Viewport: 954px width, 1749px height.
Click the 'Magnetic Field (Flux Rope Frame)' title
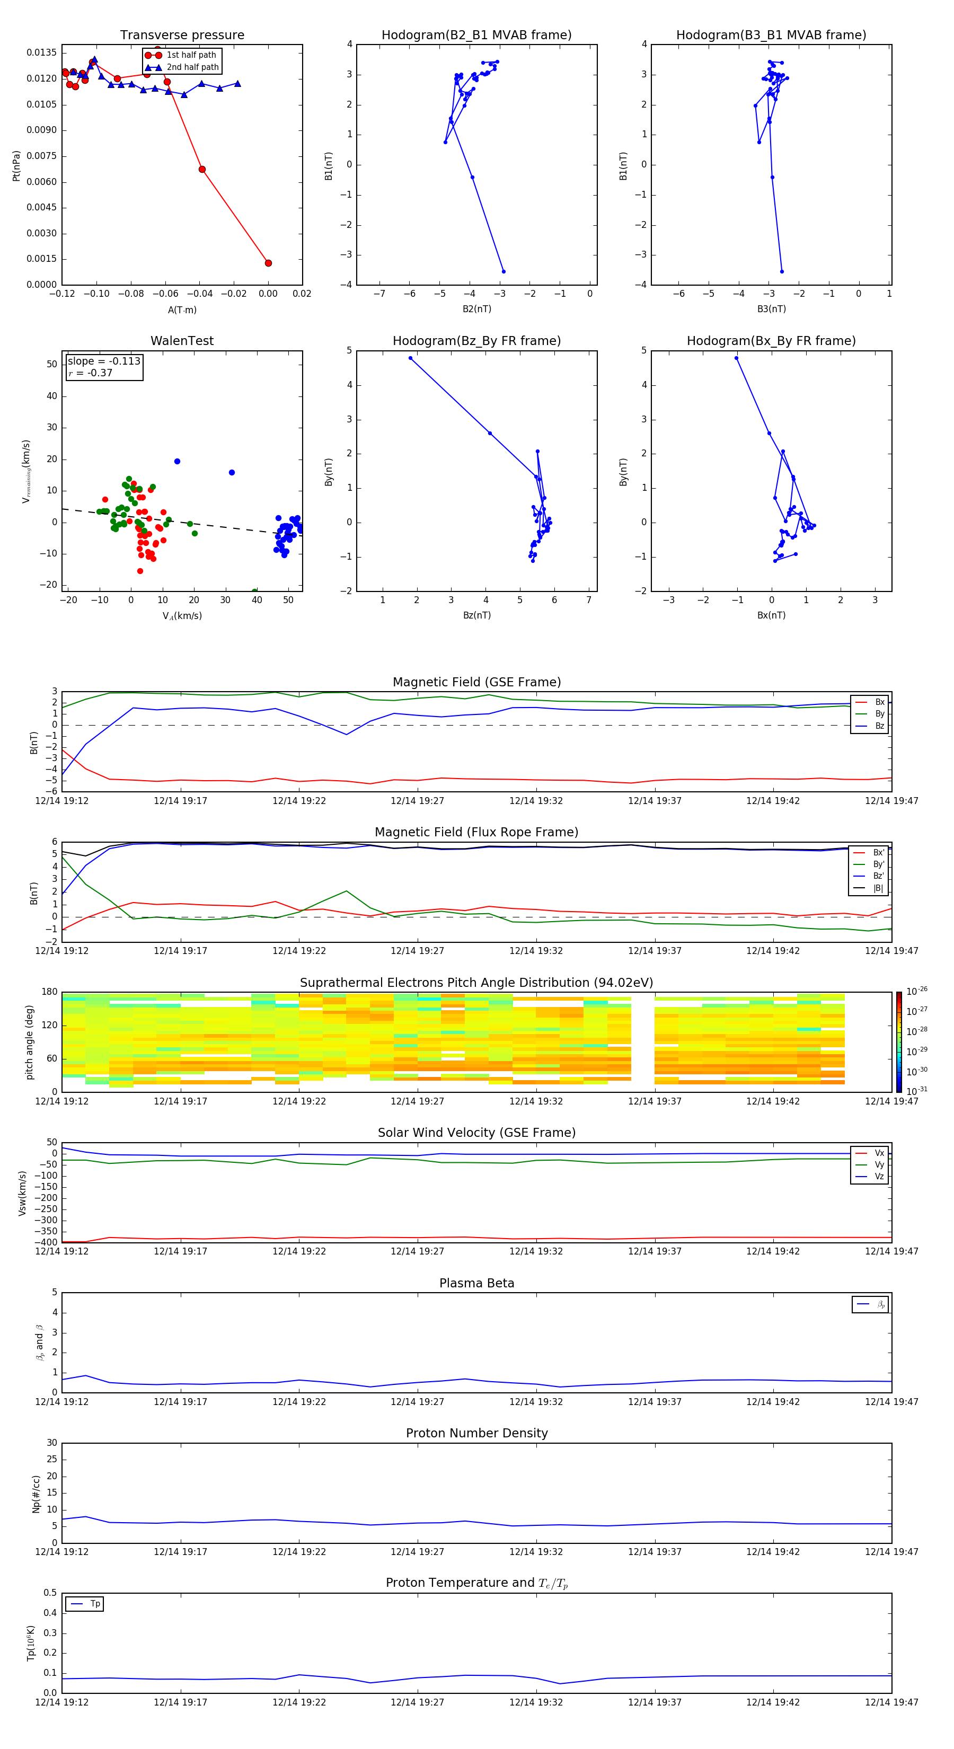[476, 833]
